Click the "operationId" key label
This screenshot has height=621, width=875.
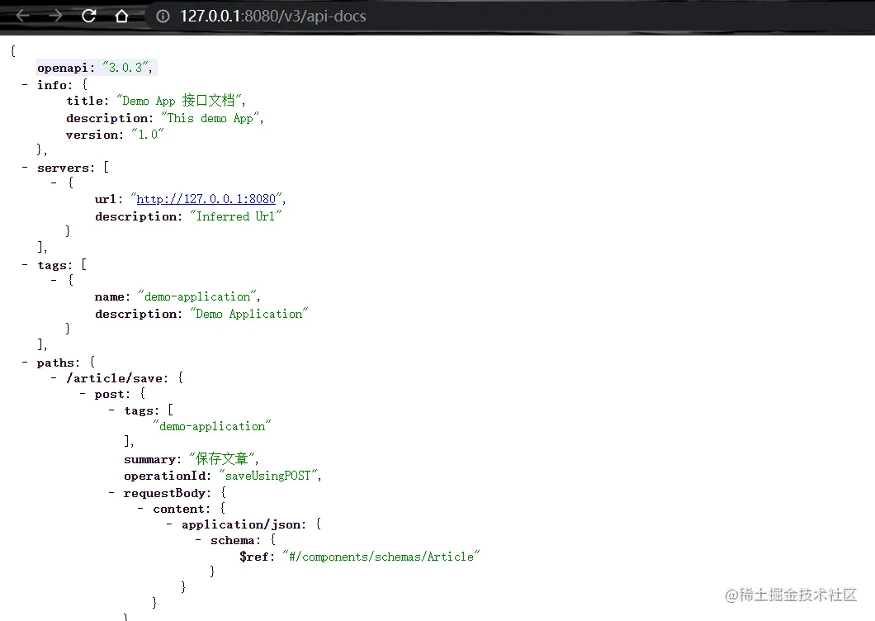167,476
